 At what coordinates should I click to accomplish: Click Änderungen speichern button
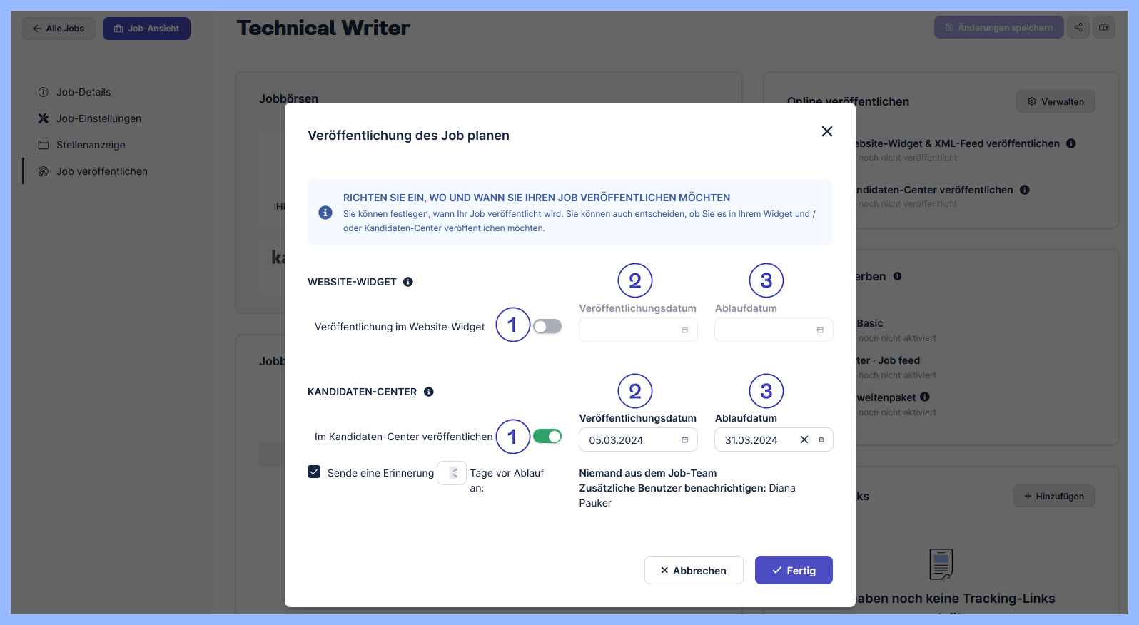coord(998,27)
